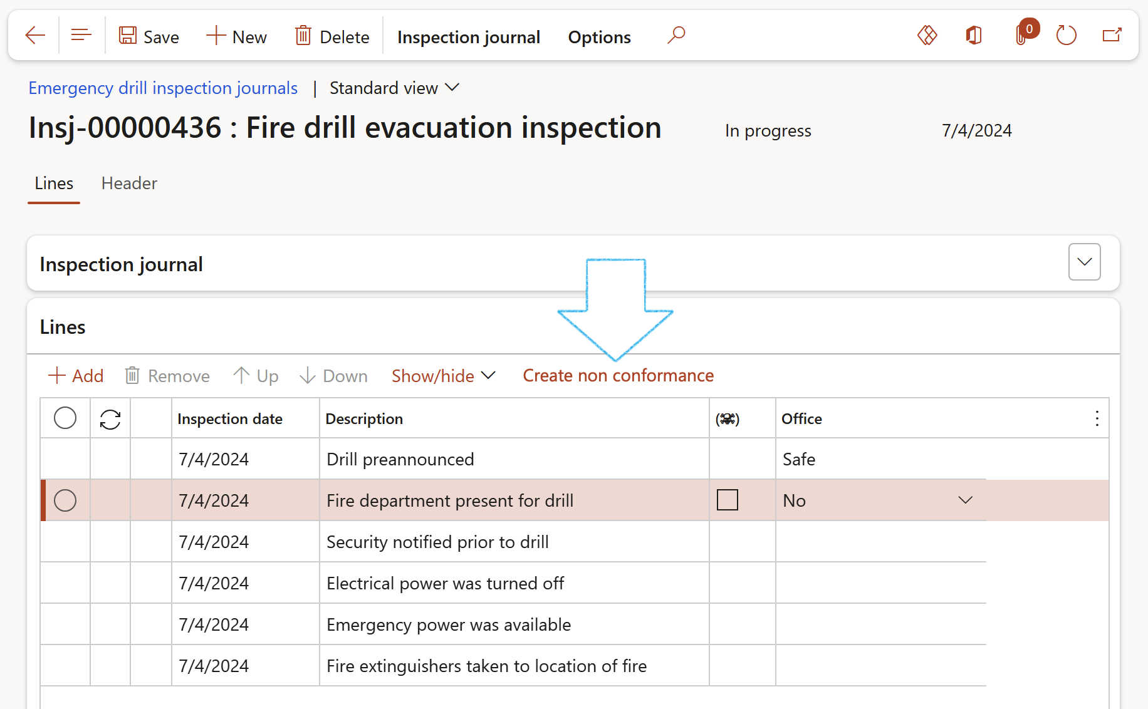Image resolution: width=1148 pixels, height=709 pixels.
Task: Select the Fire department row circle
Action: pyautogui.click(x=65, y=500)
